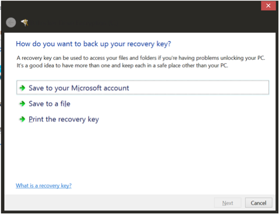Image resolution: width=279 pixels, height=214 pixels.
Task: Click green arrow beside Save to a file
Action: coord(22,104)
